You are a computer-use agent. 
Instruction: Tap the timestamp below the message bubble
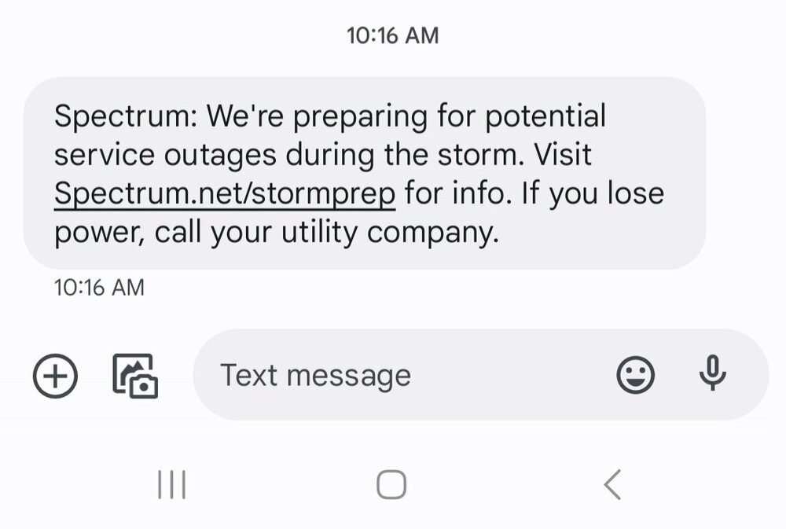point(97,288)
